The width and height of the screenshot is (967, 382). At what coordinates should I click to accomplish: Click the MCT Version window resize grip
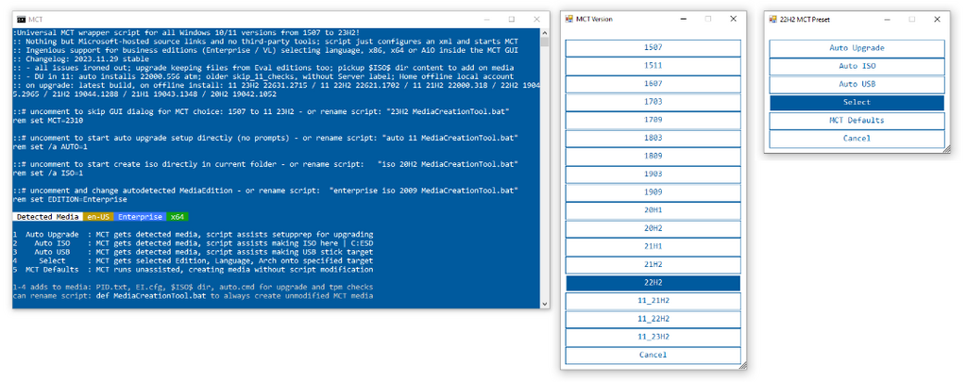pyautogui.click(x=742, y=365)
